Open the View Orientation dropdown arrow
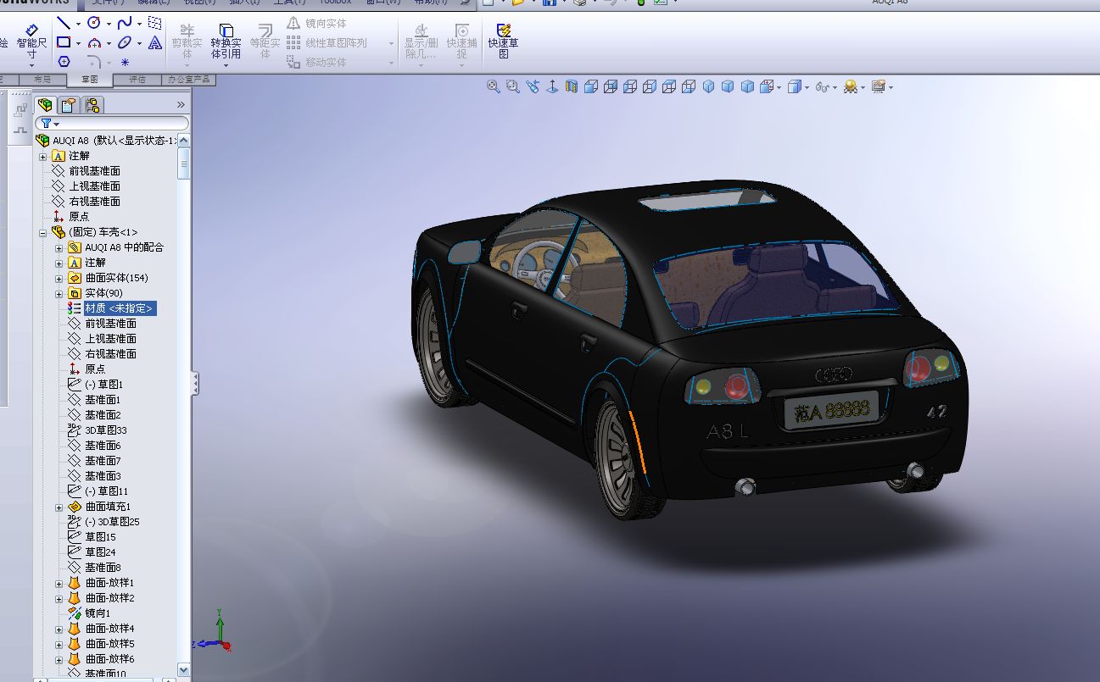 click(779, 86)
